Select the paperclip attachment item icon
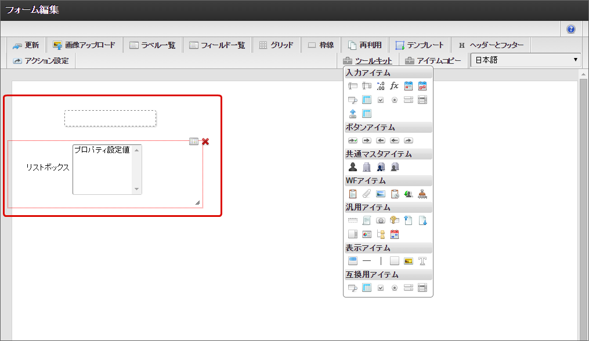Image resolution: width=589 pixels, height=341 pixels. pyautogui.click(x=366, y=194)
